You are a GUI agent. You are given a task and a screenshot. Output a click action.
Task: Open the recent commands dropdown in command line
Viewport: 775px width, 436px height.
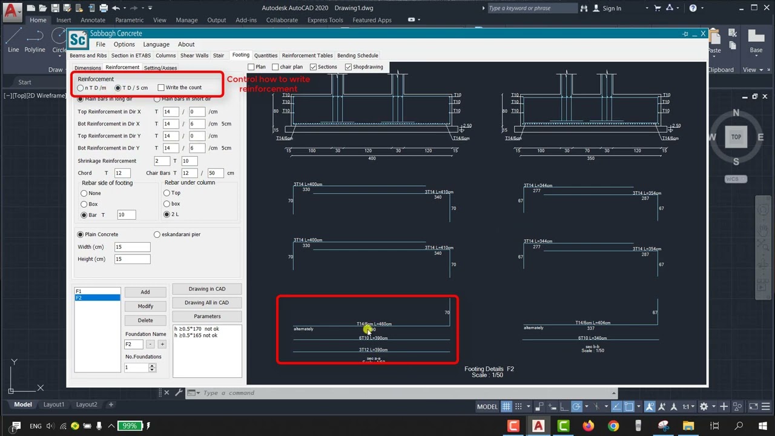pos(192,392)
